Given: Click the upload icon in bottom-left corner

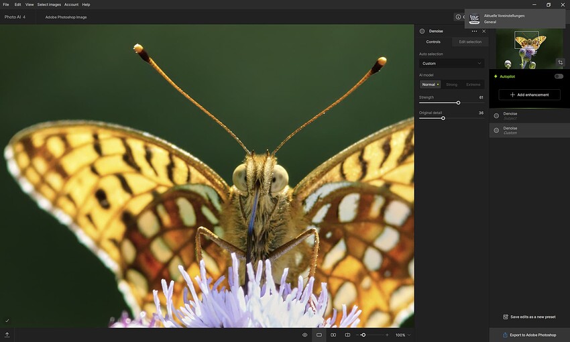Looking at the screenshot, I should 7,335.
